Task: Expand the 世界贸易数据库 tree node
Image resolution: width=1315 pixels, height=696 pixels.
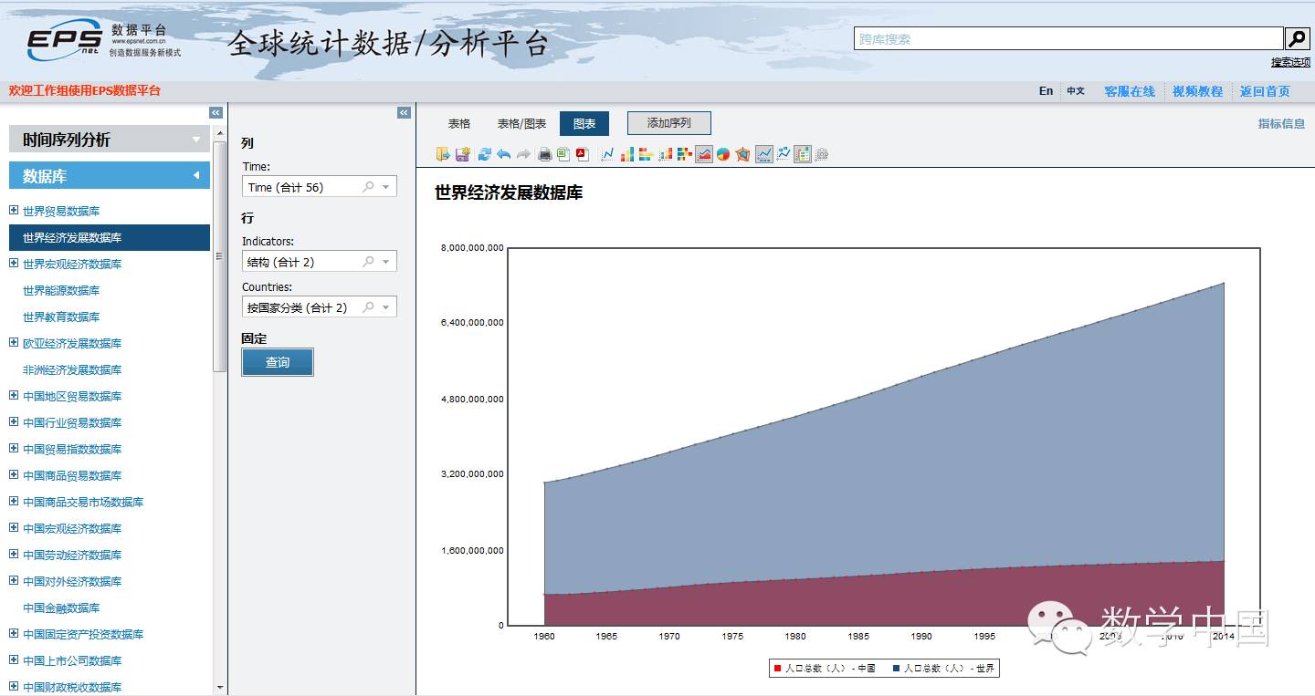Action: pos(14,211)
